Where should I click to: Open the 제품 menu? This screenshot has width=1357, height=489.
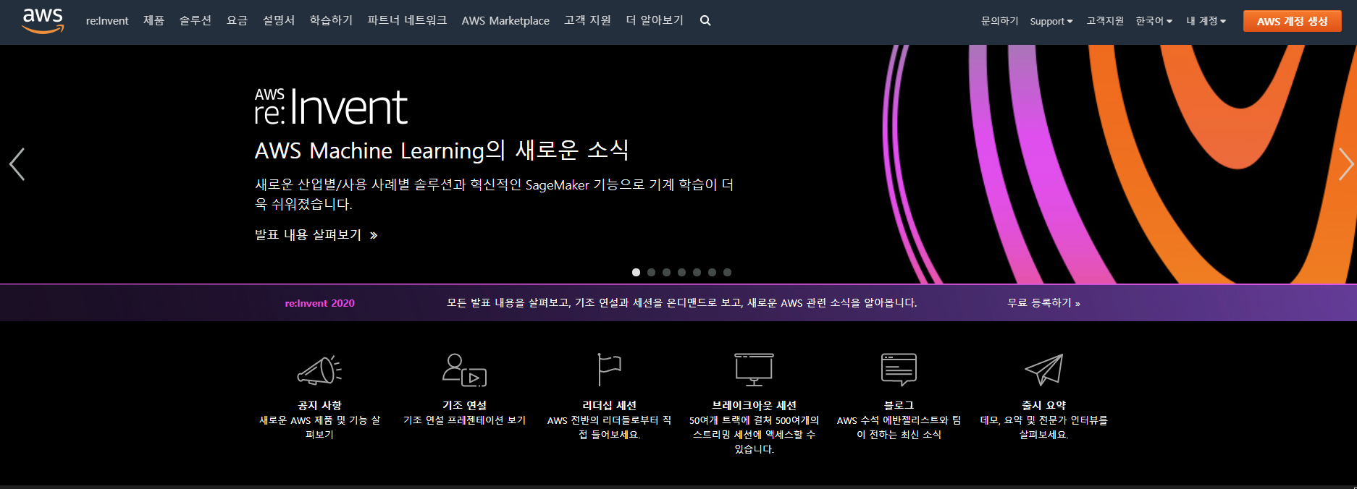click(x=154, y=21)
